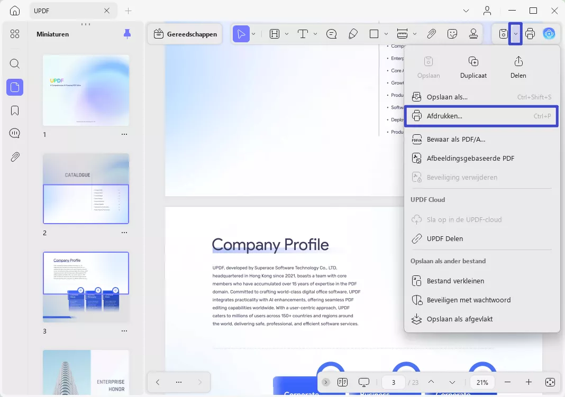
Task: Select the rectangle shape tool
Action: pos(374,34)
